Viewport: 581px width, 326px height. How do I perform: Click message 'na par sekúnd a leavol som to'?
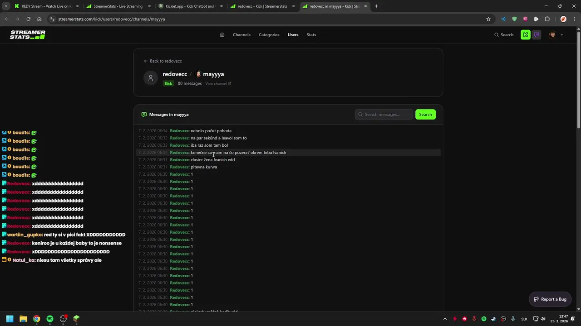(219, 138)
